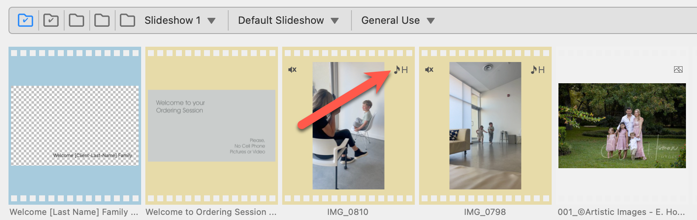Toggle muted speaker icon on IMG_0798
Image resolution: width=697 pixels, height=220 pixels.
tap(429, 70)
